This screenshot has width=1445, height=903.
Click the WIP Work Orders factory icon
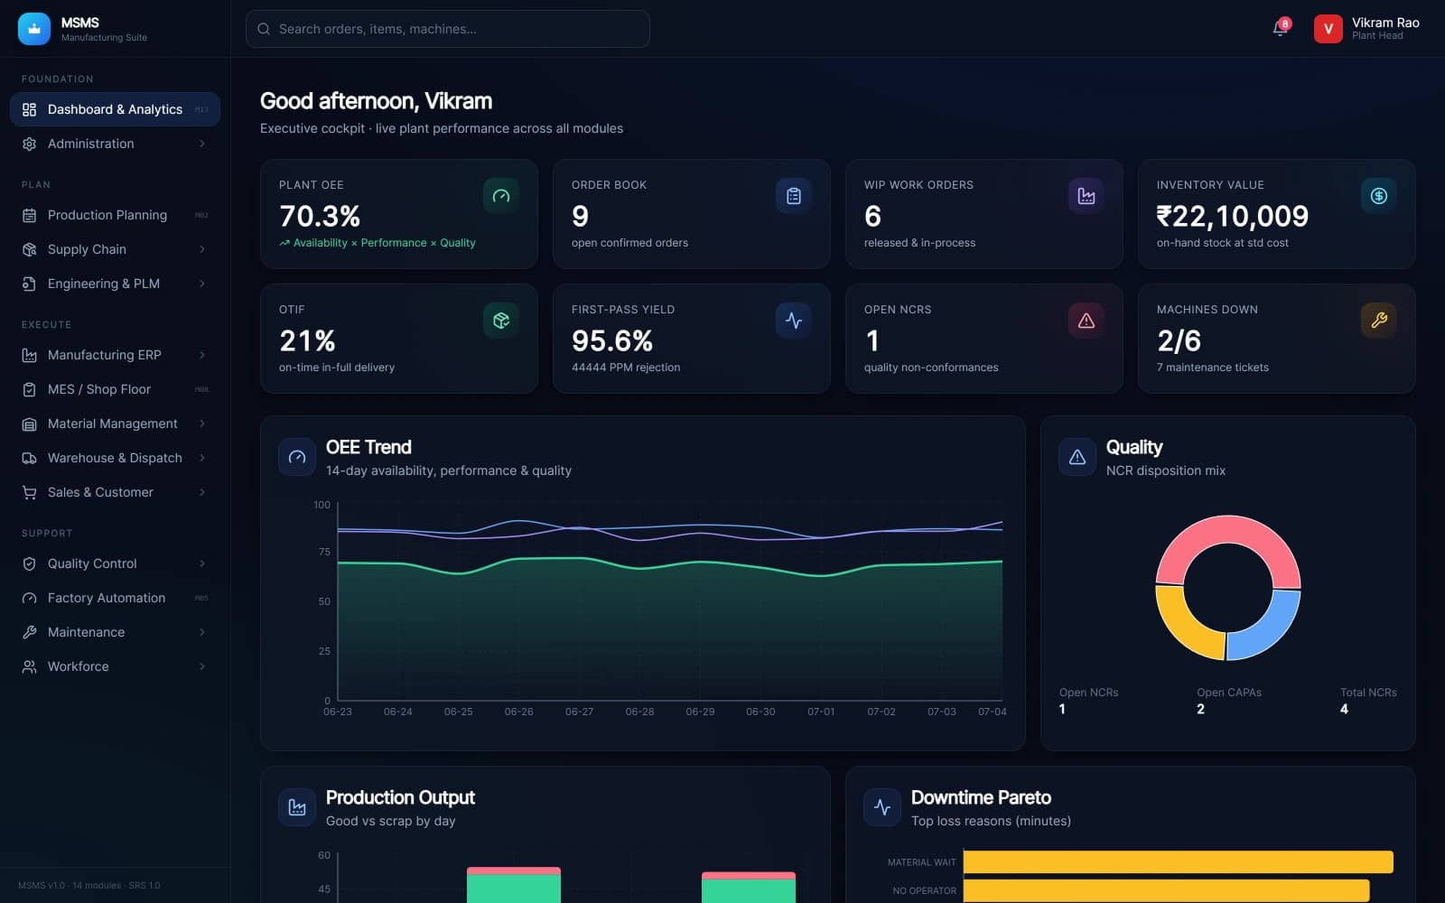click(1086, 196)
